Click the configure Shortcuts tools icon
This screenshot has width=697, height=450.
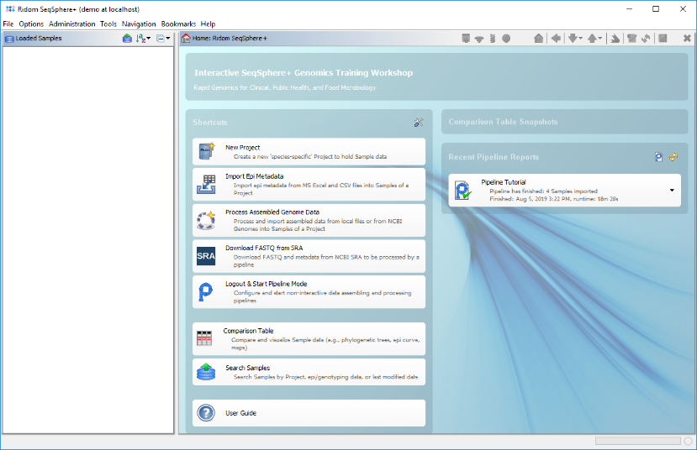(x=419, y=123)
